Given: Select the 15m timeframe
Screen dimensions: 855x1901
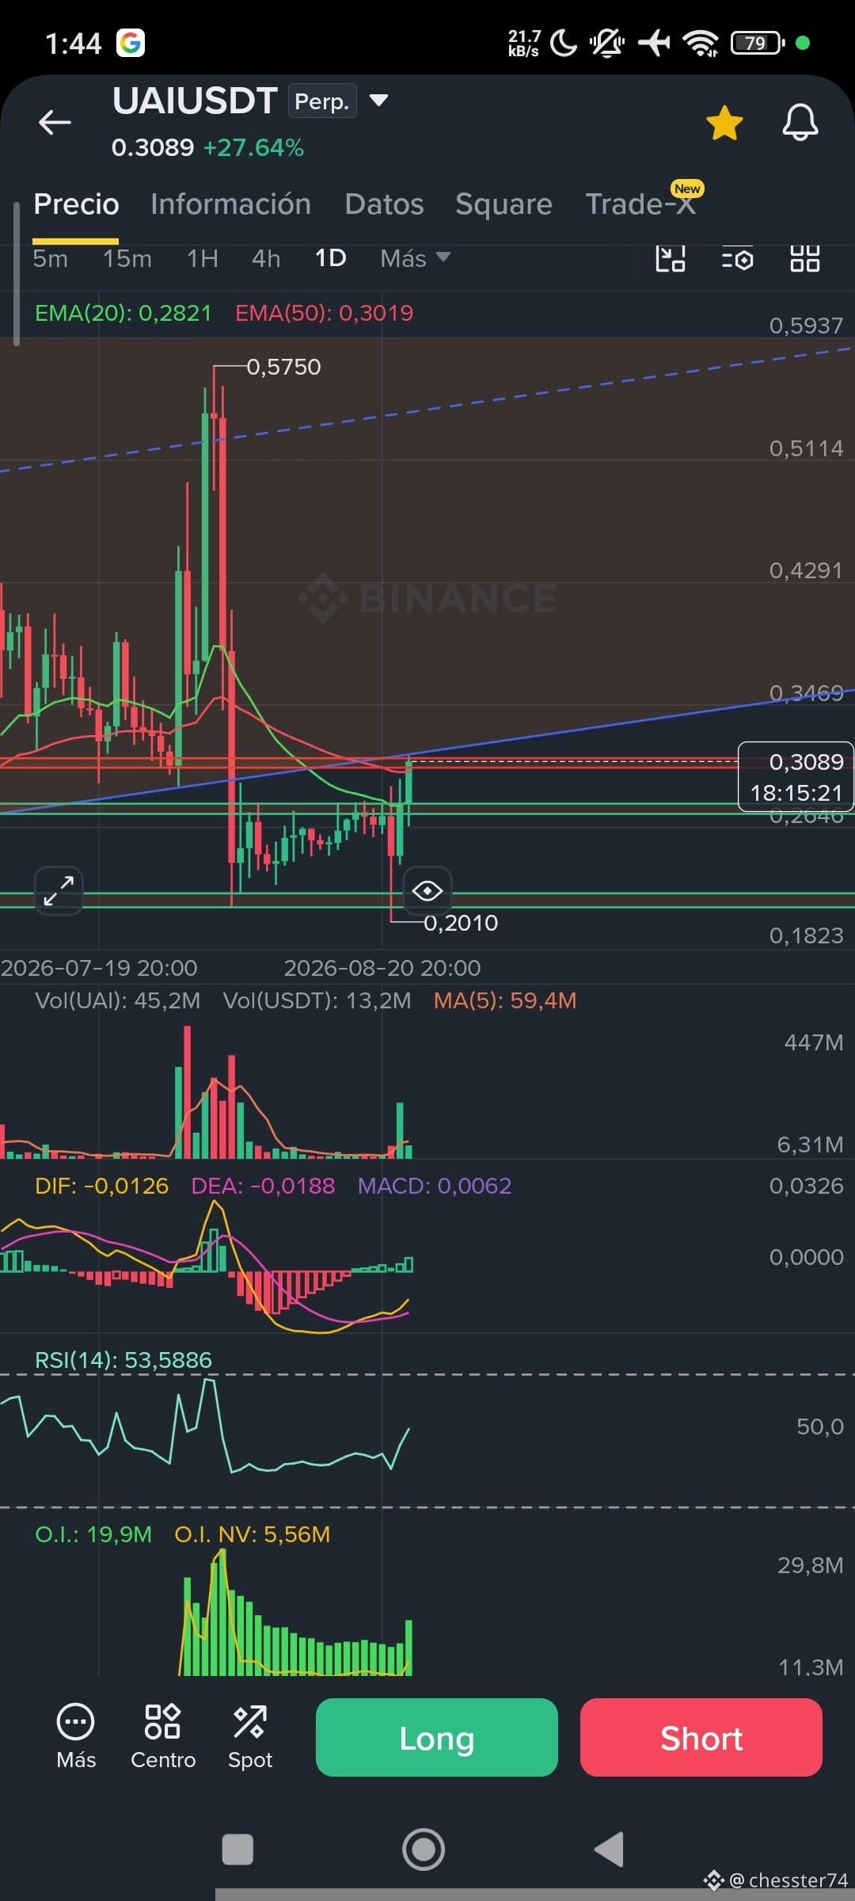Looking at the screenshot, I should point(127,258).
